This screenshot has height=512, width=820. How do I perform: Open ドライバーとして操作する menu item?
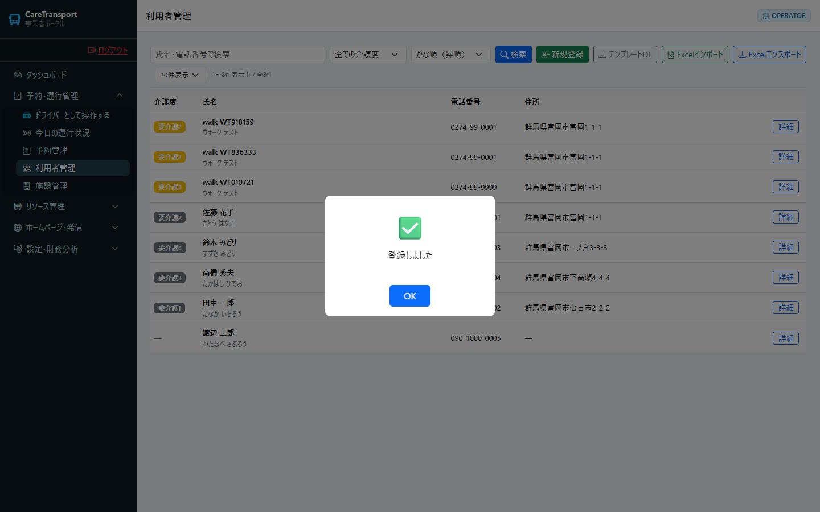73,115
